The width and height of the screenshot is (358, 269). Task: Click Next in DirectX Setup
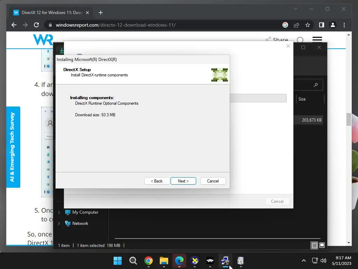[183, 181]
